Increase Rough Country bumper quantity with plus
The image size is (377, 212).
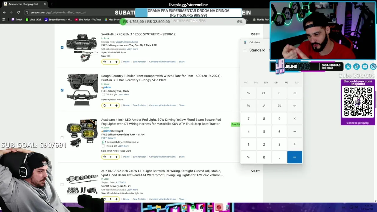[116, 105]
